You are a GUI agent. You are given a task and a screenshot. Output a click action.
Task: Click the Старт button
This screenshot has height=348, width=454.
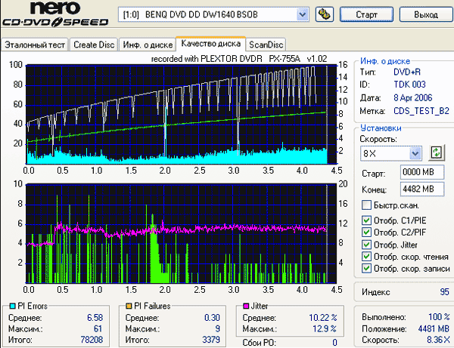366,14
